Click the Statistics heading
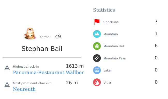 tap(104, 10)
